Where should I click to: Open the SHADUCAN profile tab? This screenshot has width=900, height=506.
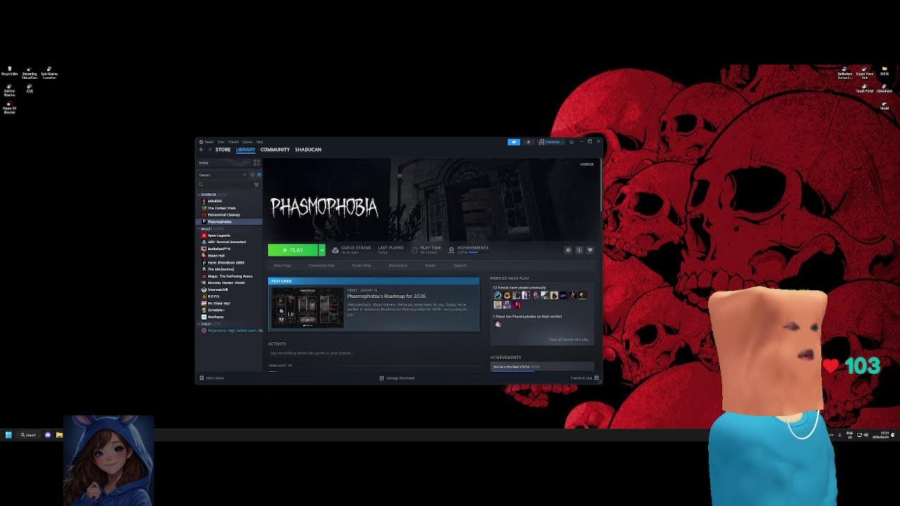coord(308,150)
